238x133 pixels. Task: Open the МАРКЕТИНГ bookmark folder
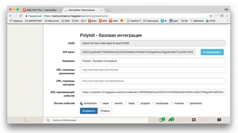(x=33, y=21)
